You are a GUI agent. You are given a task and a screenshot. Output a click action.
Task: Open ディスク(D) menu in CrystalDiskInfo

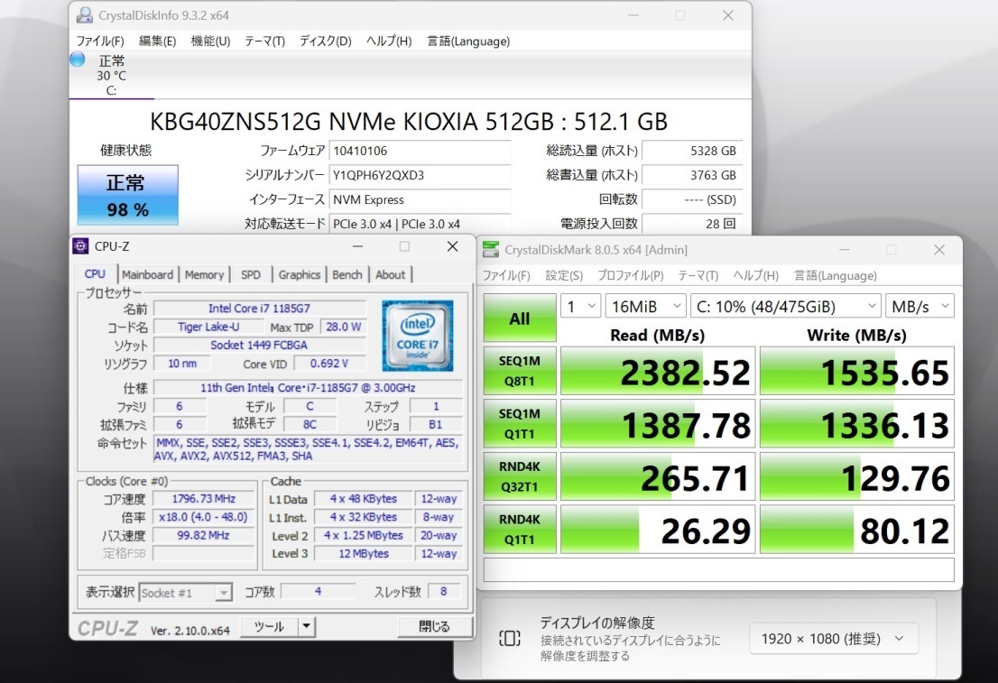click(325, 42)
